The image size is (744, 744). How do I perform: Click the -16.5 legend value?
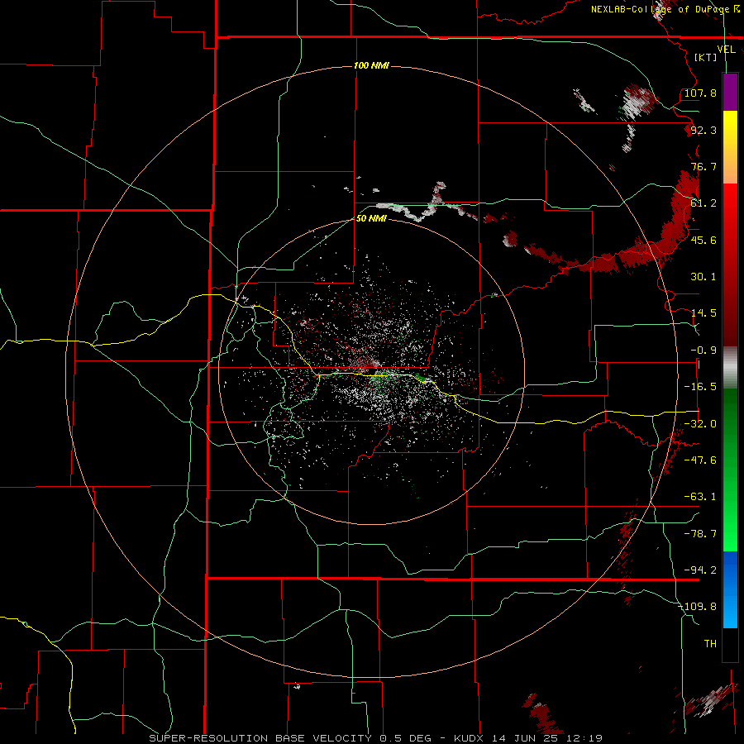click(x=700, y=387)
